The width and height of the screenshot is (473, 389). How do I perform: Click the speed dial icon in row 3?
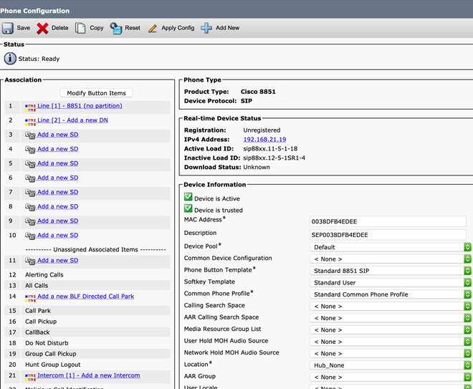(x=30, y=135)
